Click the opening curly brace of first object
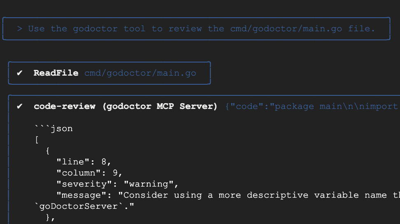 (48, 151)
